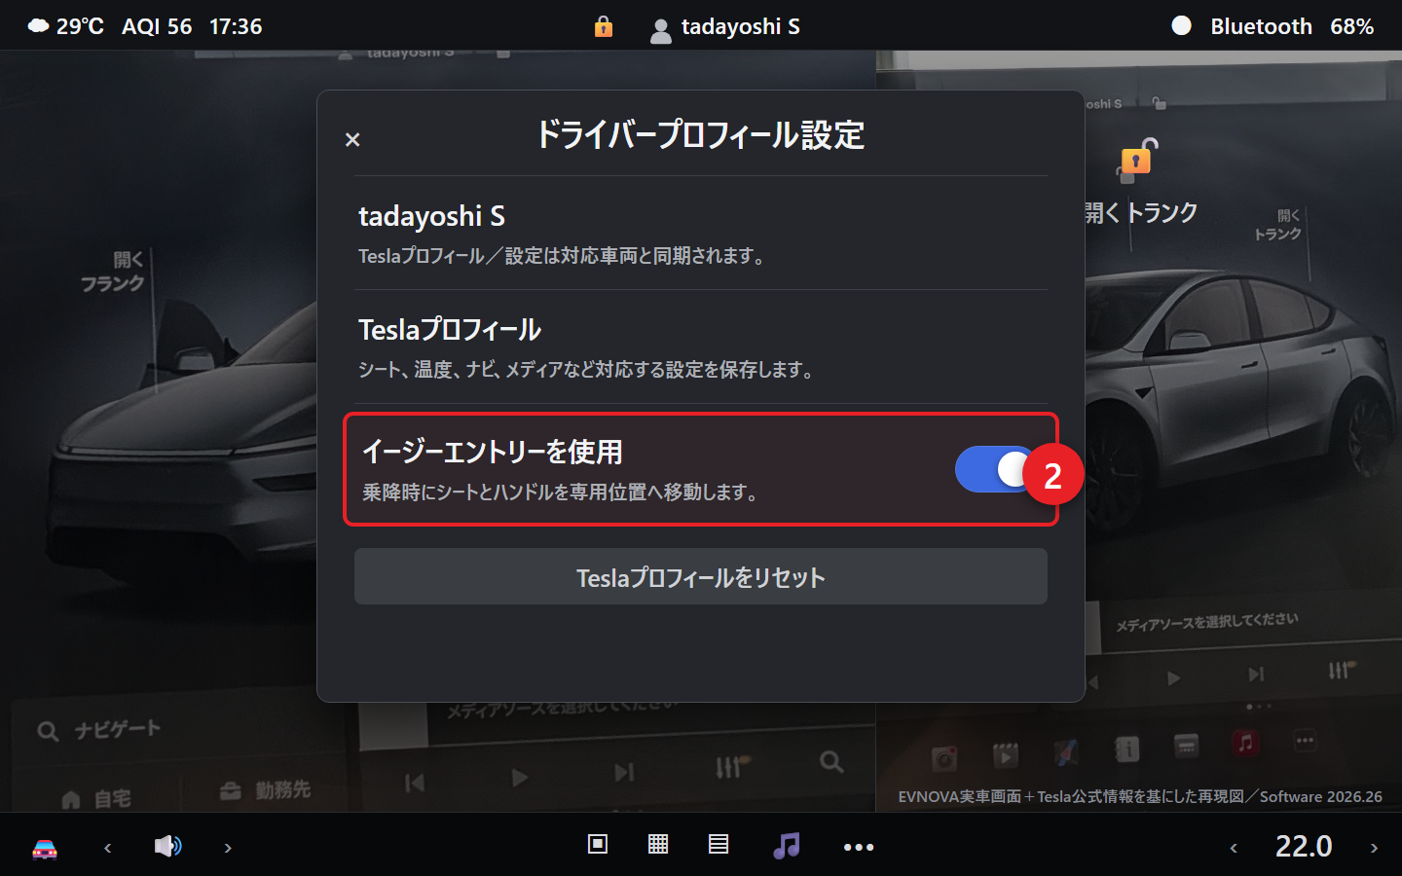Decrease volume with chevron left of speaker
The image size is (1402, 876).
(108, 848)
